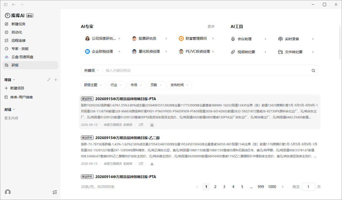Select 研报 in left sidebar
This screenshot has width=342, height=200.
point(30,65)
